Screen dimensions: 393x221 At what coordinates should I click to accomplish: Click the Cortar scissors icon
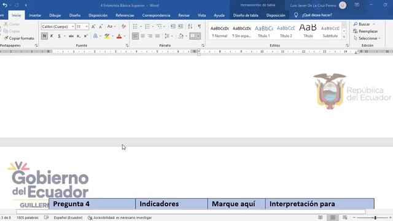pos(6,24)
